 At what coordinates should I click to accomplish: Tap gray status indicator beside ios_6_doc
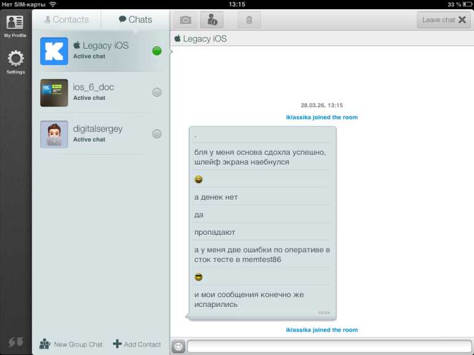pyautogui.click(x=157, y=92)
